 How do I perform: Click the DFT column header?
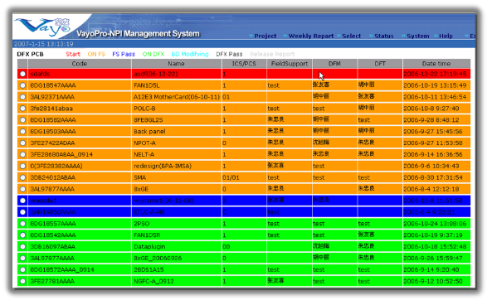coord(380,64)
